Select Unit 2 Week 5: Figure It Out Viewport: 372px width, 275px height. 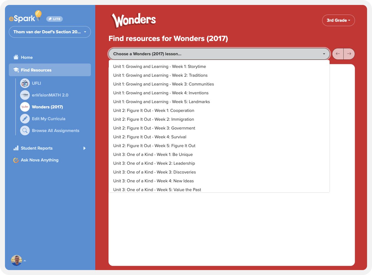pyautogui.click(x=219, y=146)
